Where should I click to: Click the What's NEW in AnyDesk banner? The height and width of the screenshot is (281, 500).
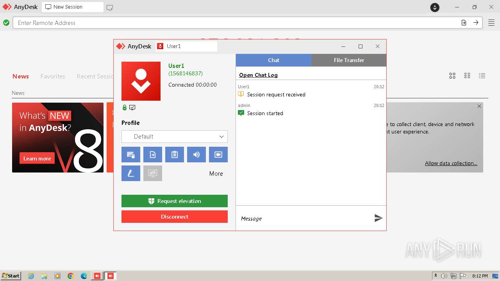(58, 137)
